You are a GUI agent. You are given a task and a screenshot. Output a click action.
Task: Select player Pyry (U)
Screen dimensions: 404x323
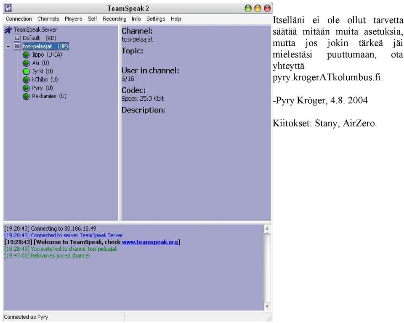tap(43, 88)
